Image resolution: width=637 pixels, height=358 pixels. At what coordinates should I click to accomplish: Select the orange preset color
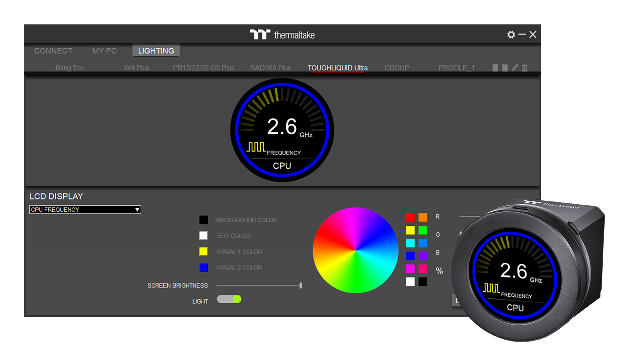tap(423, 217)
